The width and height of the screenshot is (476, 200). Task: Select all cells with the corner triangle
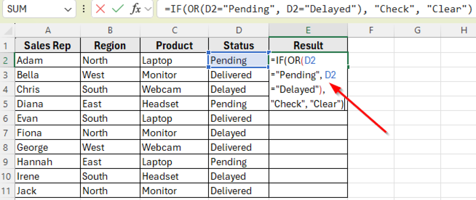click(x=7, y=30)
